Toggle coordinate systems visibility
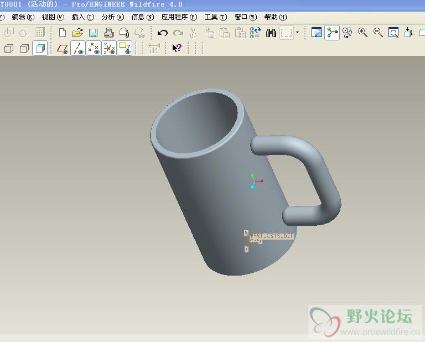The height and width of the screenshot is (342, 425). (x=109, y=49)
